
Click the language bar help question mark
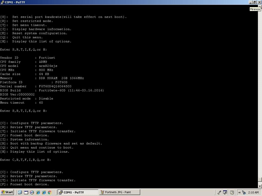coord(232,192)
